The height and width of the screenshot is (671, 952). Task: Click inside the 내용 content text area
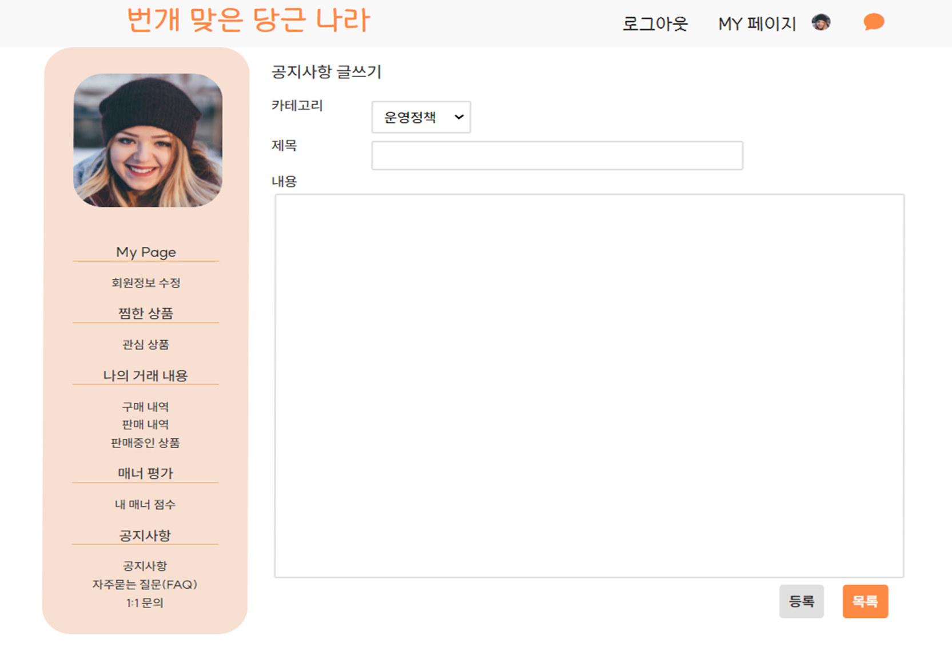click(x=589, y=386)
